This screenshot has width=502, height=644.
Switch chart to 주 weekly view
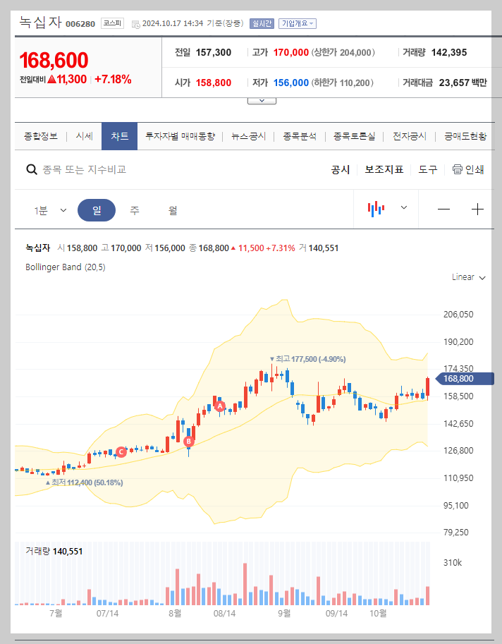pos(134,209)
